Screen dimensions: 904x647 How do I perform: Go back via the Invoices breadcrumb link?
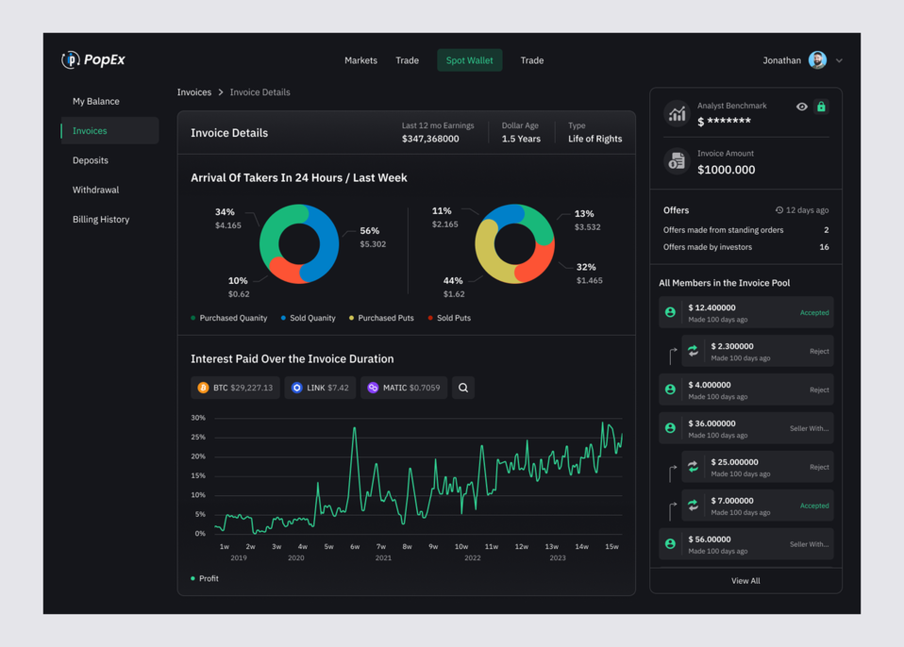point(194,92)
